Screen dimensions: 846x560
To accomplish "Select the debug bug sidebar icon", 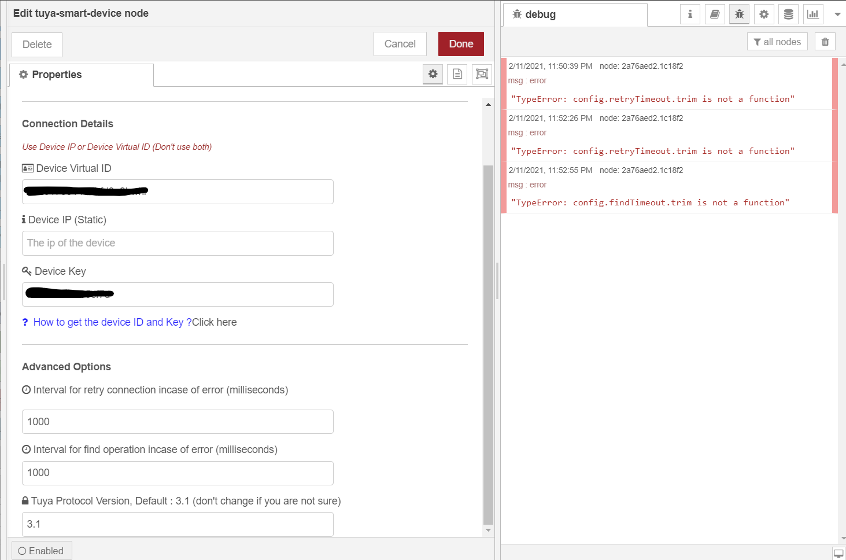I will pos(739,14).
